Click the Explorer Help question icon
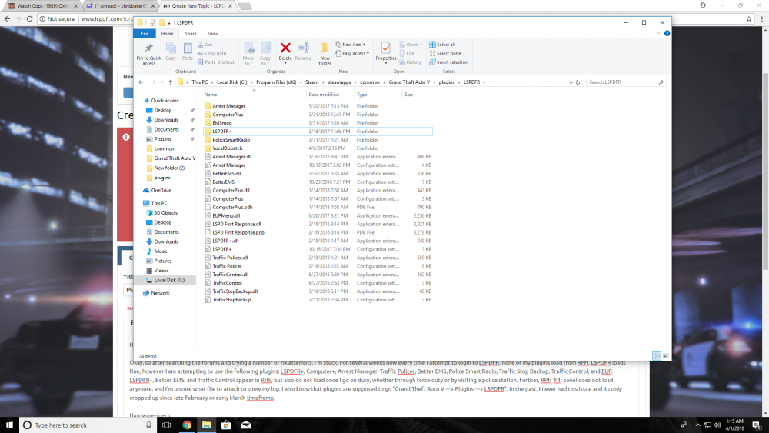769x433 pixels. [x=667, y=33]
